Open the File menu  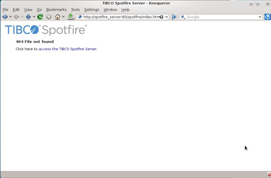click(x=5, y=10)
